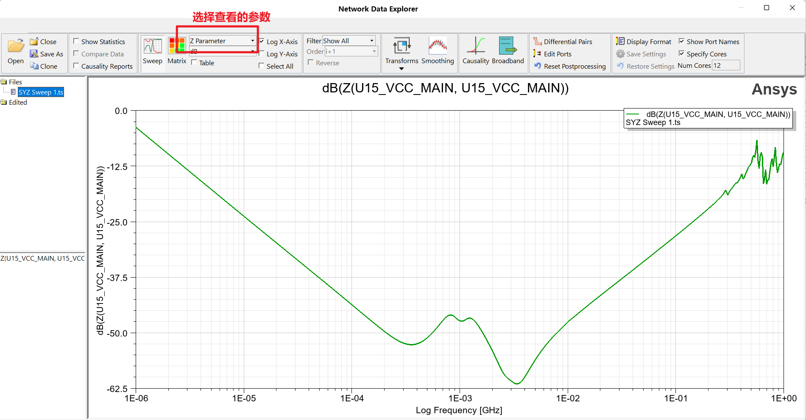Enable Log Y-Axis checkbox
Image resolution: width=806 pixels, height=420 pixels.
click(x=262, y=53)
